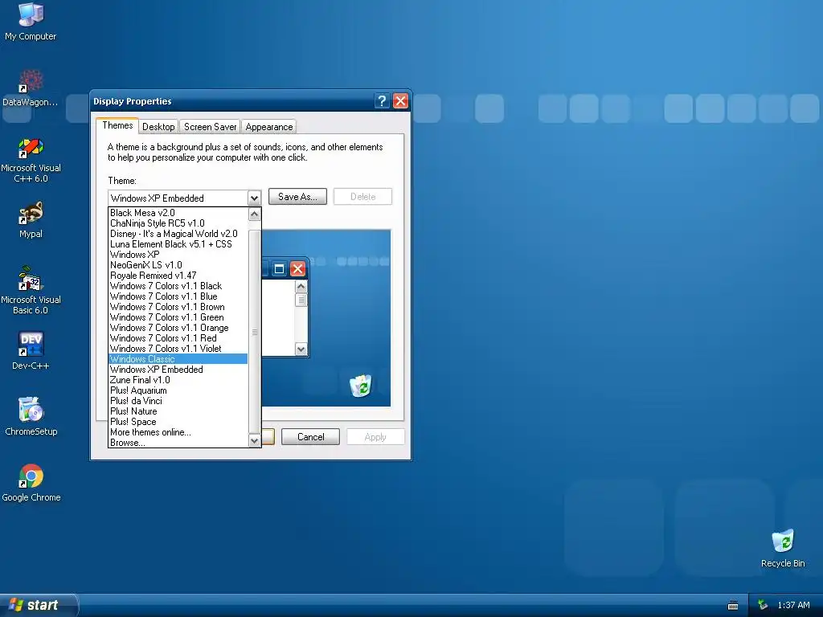Select Plus! Aquarium theme
Image resolution: width=823 pixels, height=617 pixels.
[x=178, y=390]
